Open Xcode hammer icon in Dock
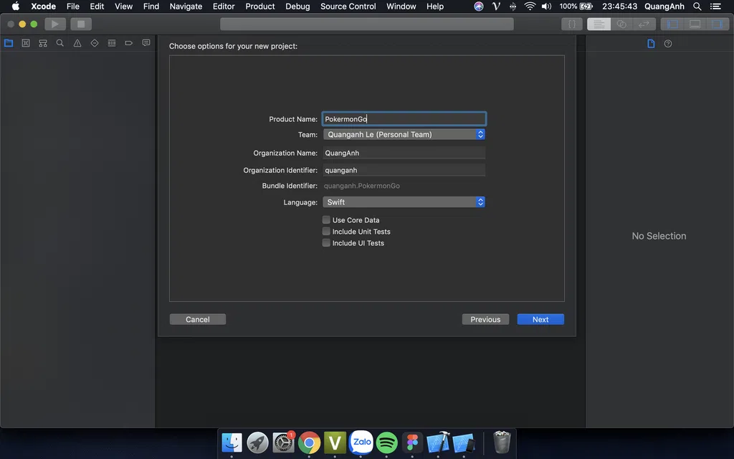The image size is (734, 459). tap(438, 443)
